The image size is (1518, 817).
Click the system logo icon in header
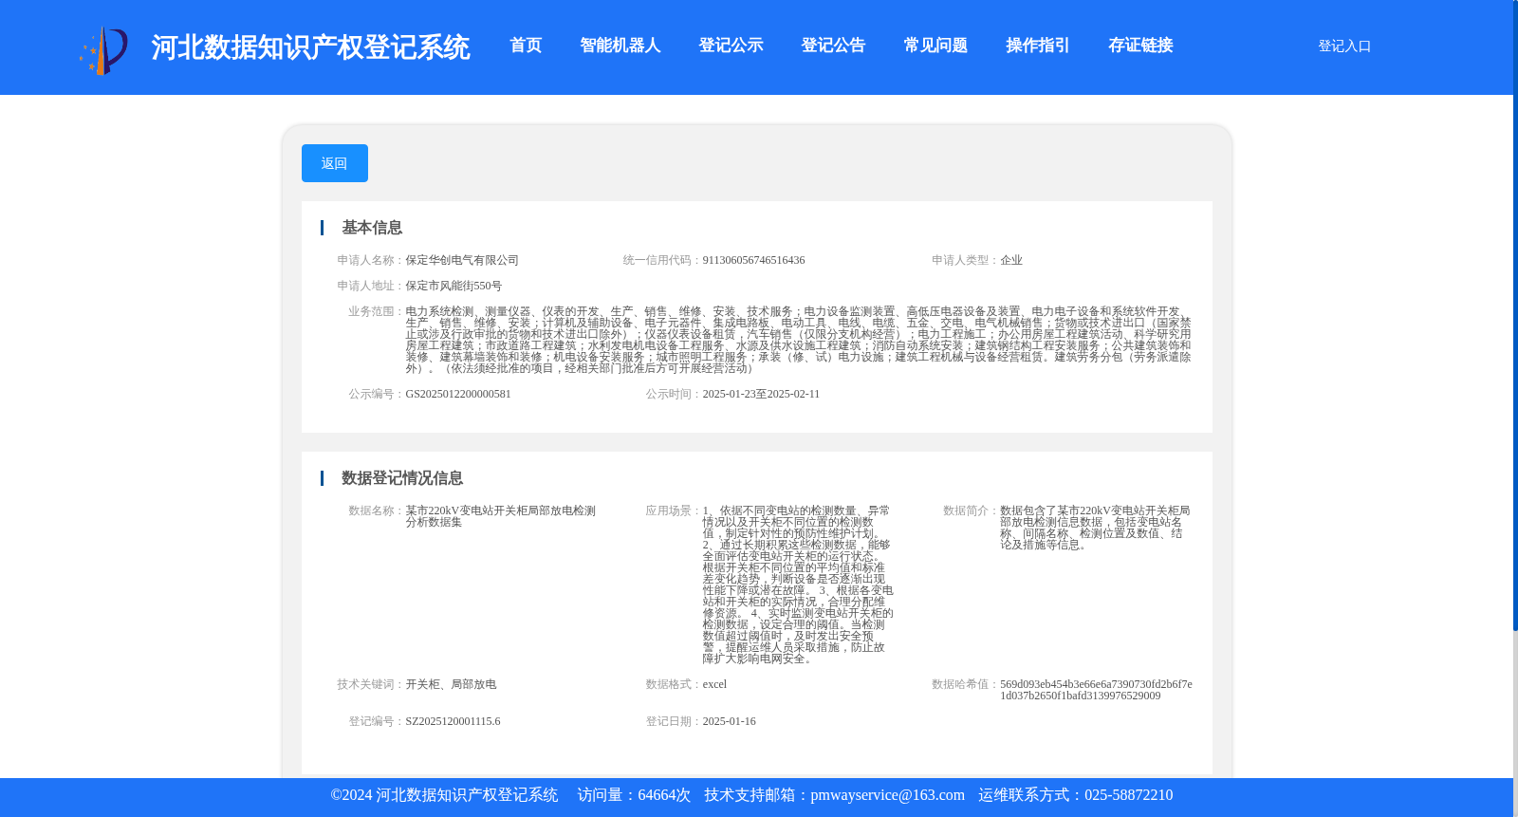tap(103, 49)
